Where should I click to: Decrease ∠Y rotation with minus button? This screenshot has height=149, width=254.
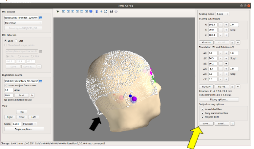point(221,74)
